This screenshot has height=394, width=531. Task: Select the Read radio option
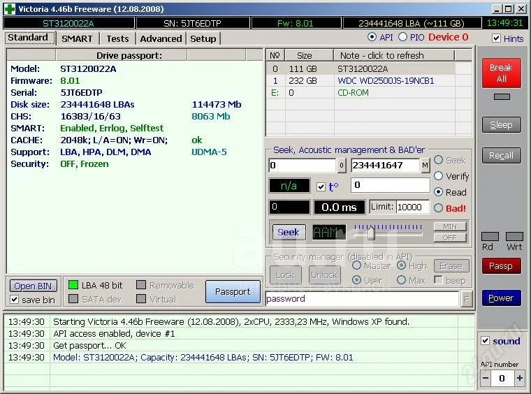[x=438, y=192]
